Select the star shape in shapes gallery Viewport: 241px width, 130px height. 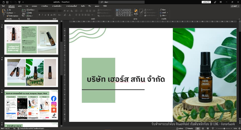(x=130, y=15)
